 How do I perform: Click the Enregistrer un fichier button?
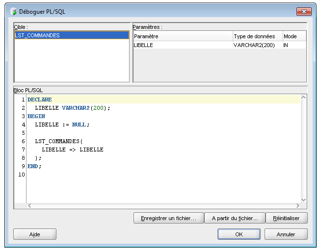(x=168, y=218)
